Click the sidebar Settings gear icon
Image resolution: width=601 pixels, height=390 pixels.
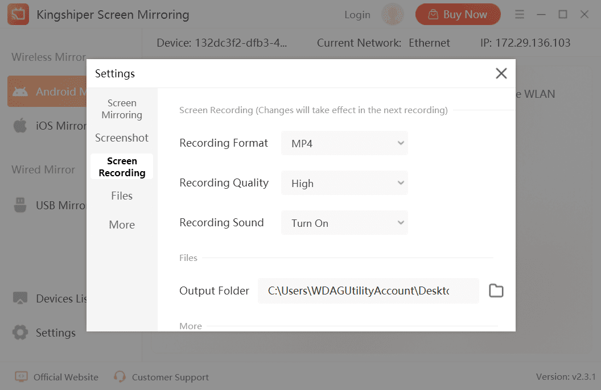tap(20, 332)
